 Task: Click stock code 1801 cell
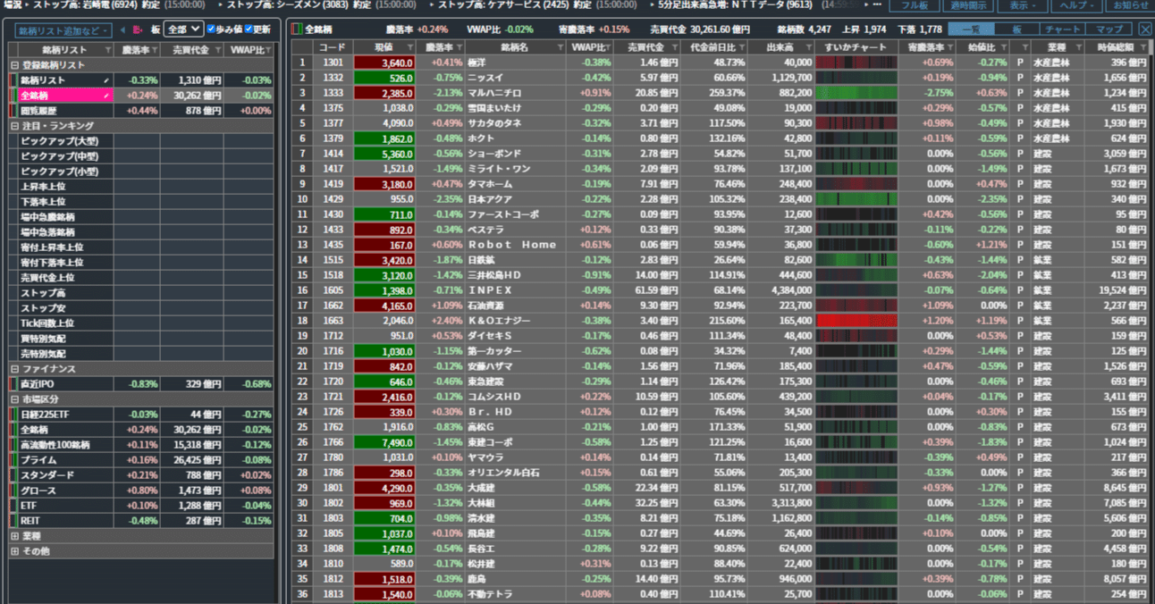(x=332, y=487)
